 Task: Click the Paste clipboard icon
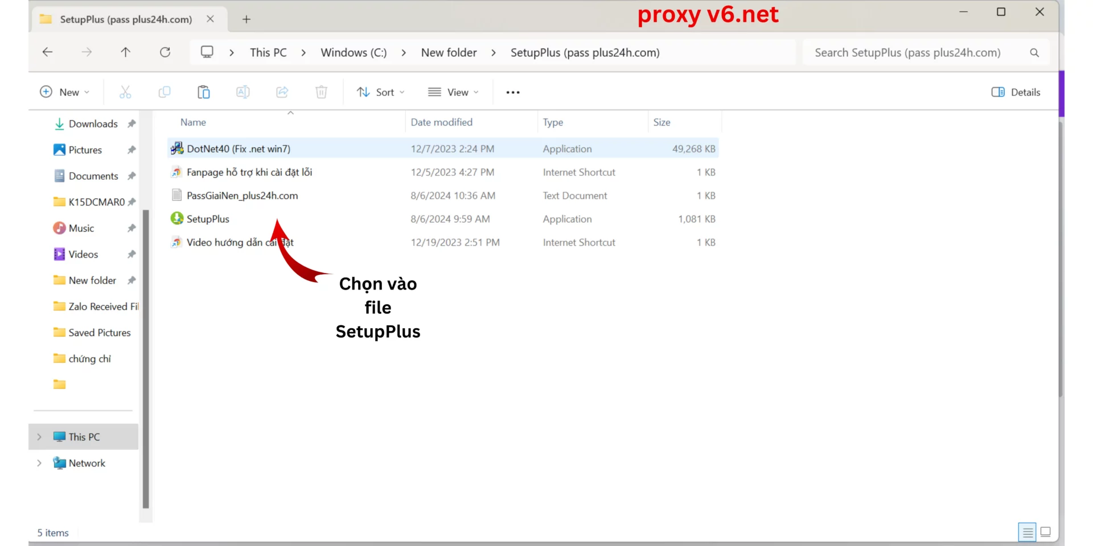pyautogui.click(x=204, y=92)
